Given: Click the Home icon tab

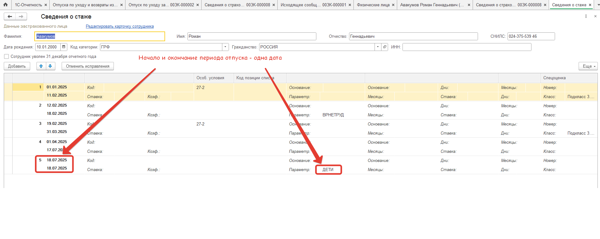Looking at the screenshot, I should 5,5.
